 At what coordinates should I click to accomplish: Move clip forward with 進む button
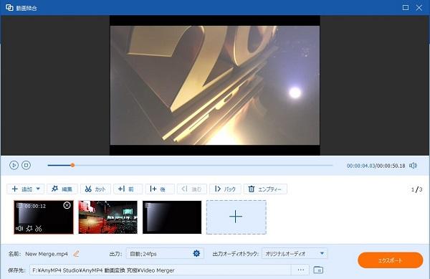click(x=191, y=189)
